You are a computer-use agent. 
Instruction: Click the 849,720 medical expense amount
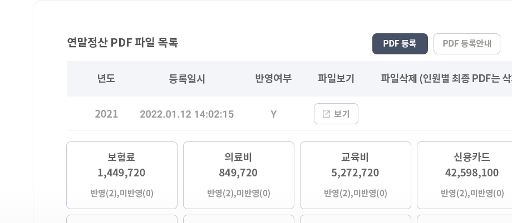pos(238,173)
